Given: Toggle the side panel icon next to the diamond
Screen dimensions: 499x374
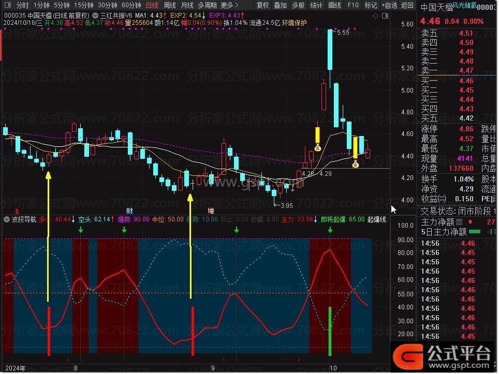Looking at the screenshot, I should pos(385,16).
